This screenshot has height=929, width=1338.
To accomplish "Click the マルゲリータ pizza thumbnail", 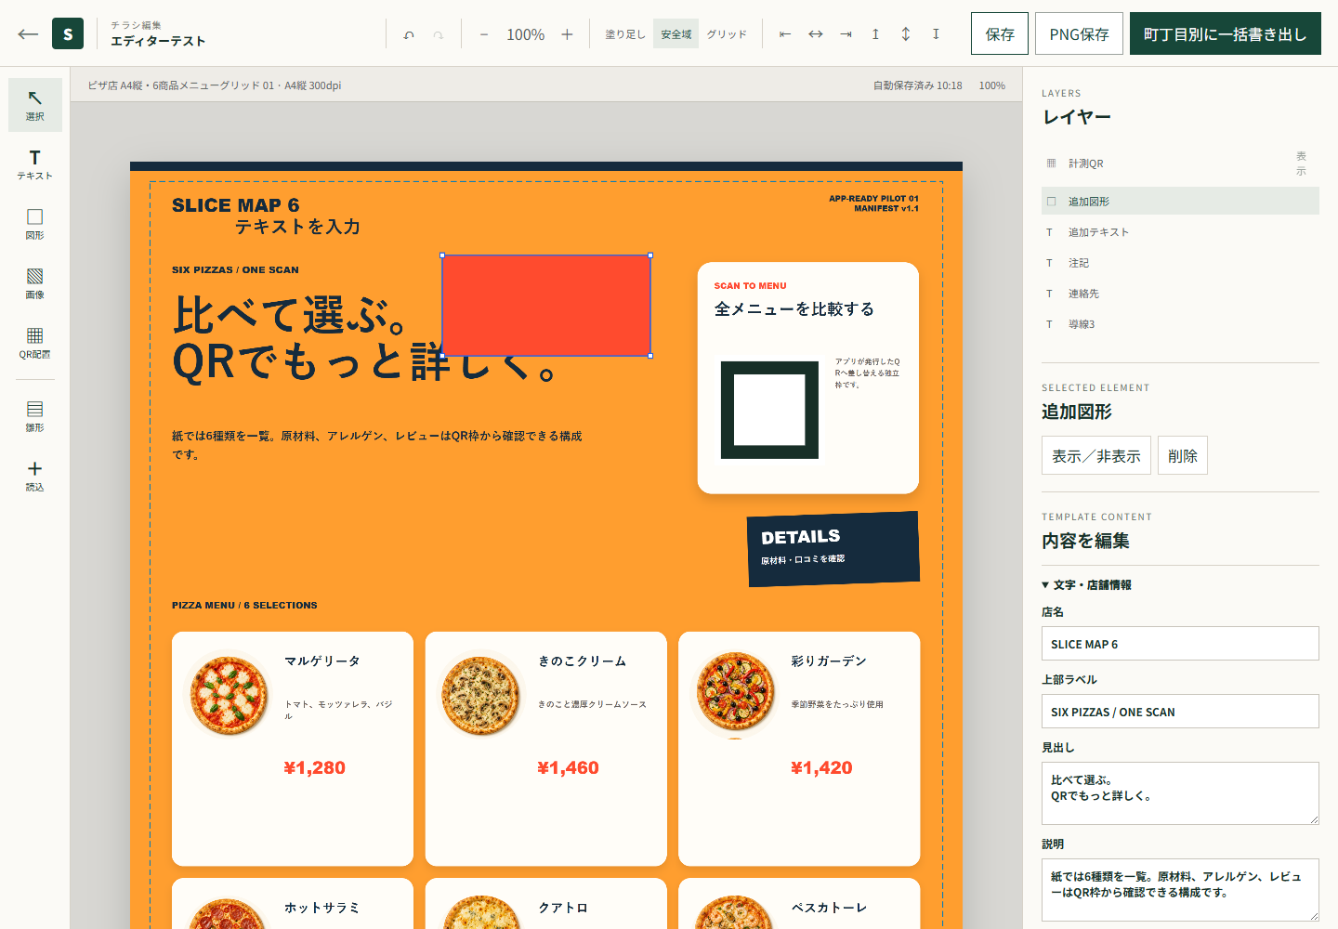I will click(x=229, y=695).
